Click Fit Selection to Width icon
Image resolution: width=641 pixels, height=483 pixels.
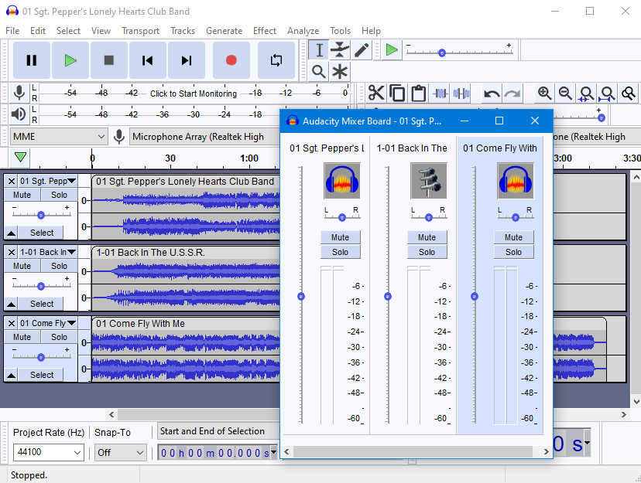586,94
